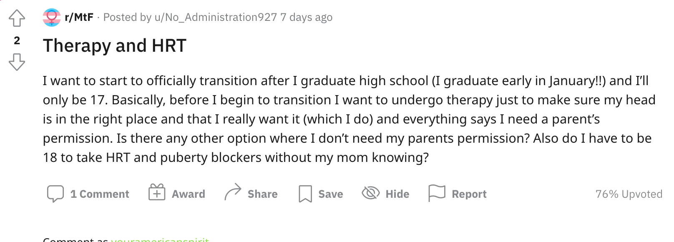
Task: Click the Award gift icon
Action: (157, 193)
